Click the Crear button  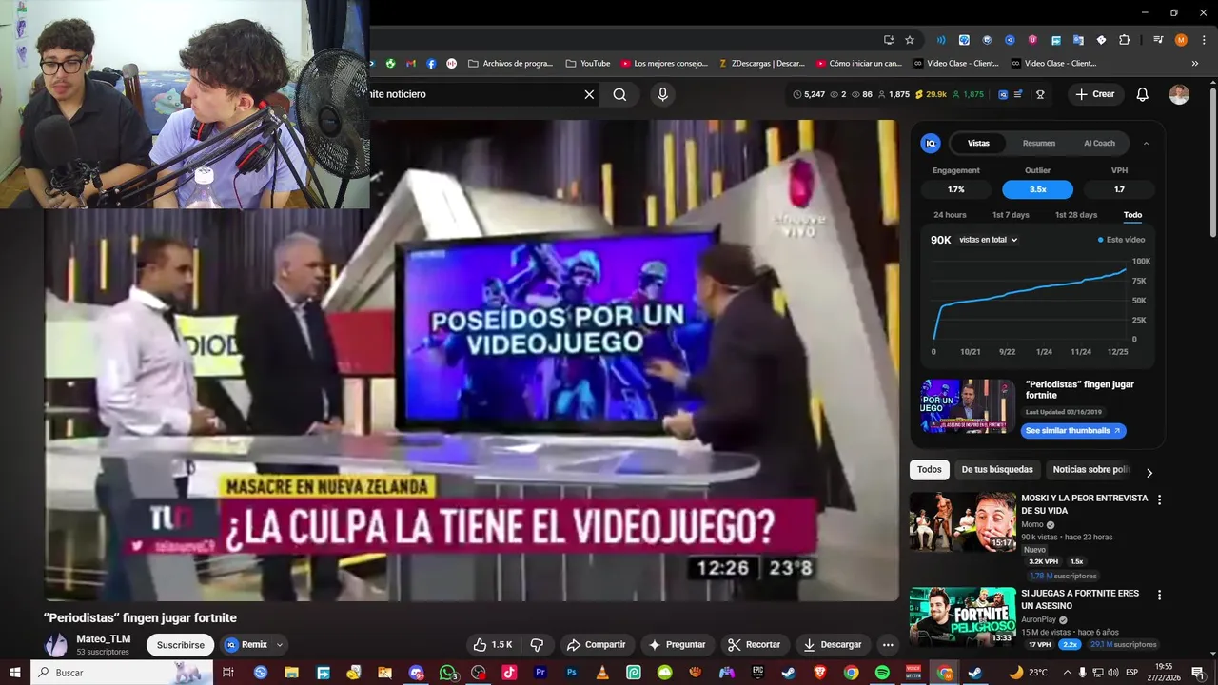pyautogui.click(x=1095, y=94)
